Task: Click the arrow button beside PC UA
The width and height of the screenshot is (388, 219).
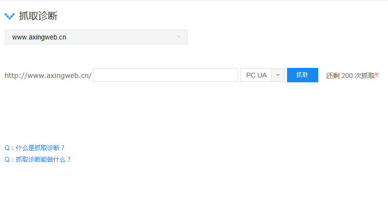Action: point(278,75)
